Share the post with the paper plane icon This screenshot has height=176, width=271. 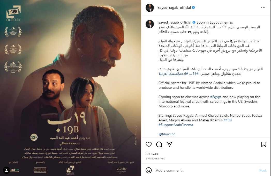point(169,144)
